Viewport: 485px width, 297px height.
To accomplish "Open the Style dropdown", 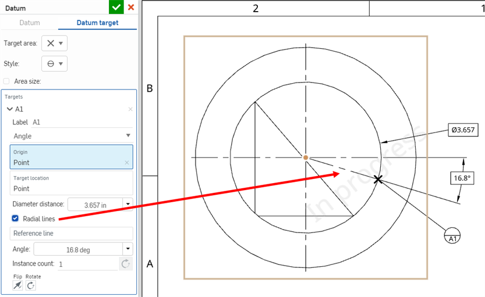I will pyautogui.click(x=55, y=63).
